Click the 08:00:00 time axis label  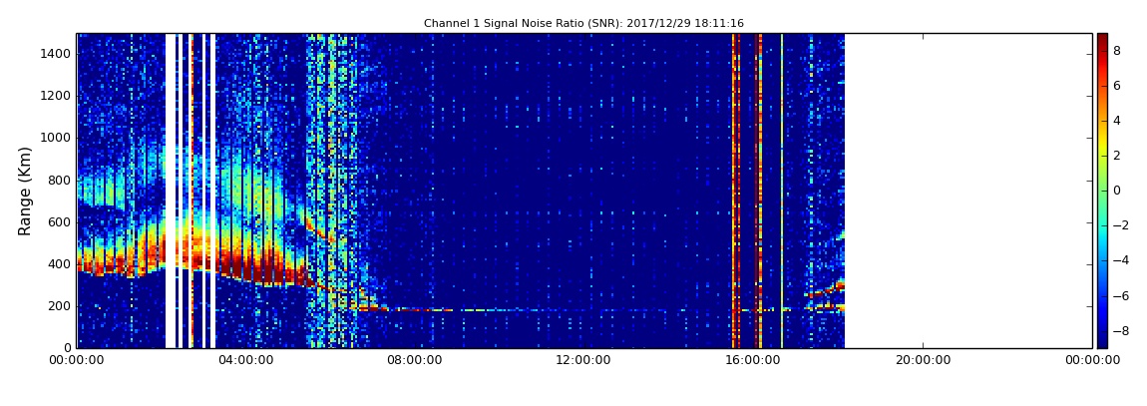[415, 361]
